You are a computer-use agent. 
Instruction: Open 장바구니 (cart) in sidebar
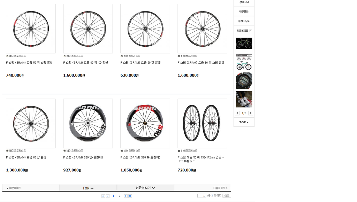pos(244,2)
